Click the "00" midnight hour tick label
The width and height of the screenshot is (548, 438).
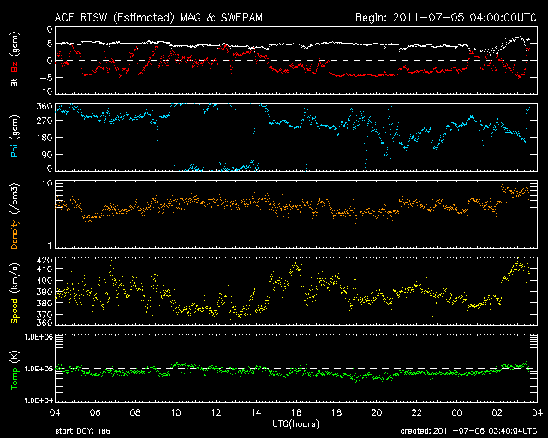coord(456,413)
